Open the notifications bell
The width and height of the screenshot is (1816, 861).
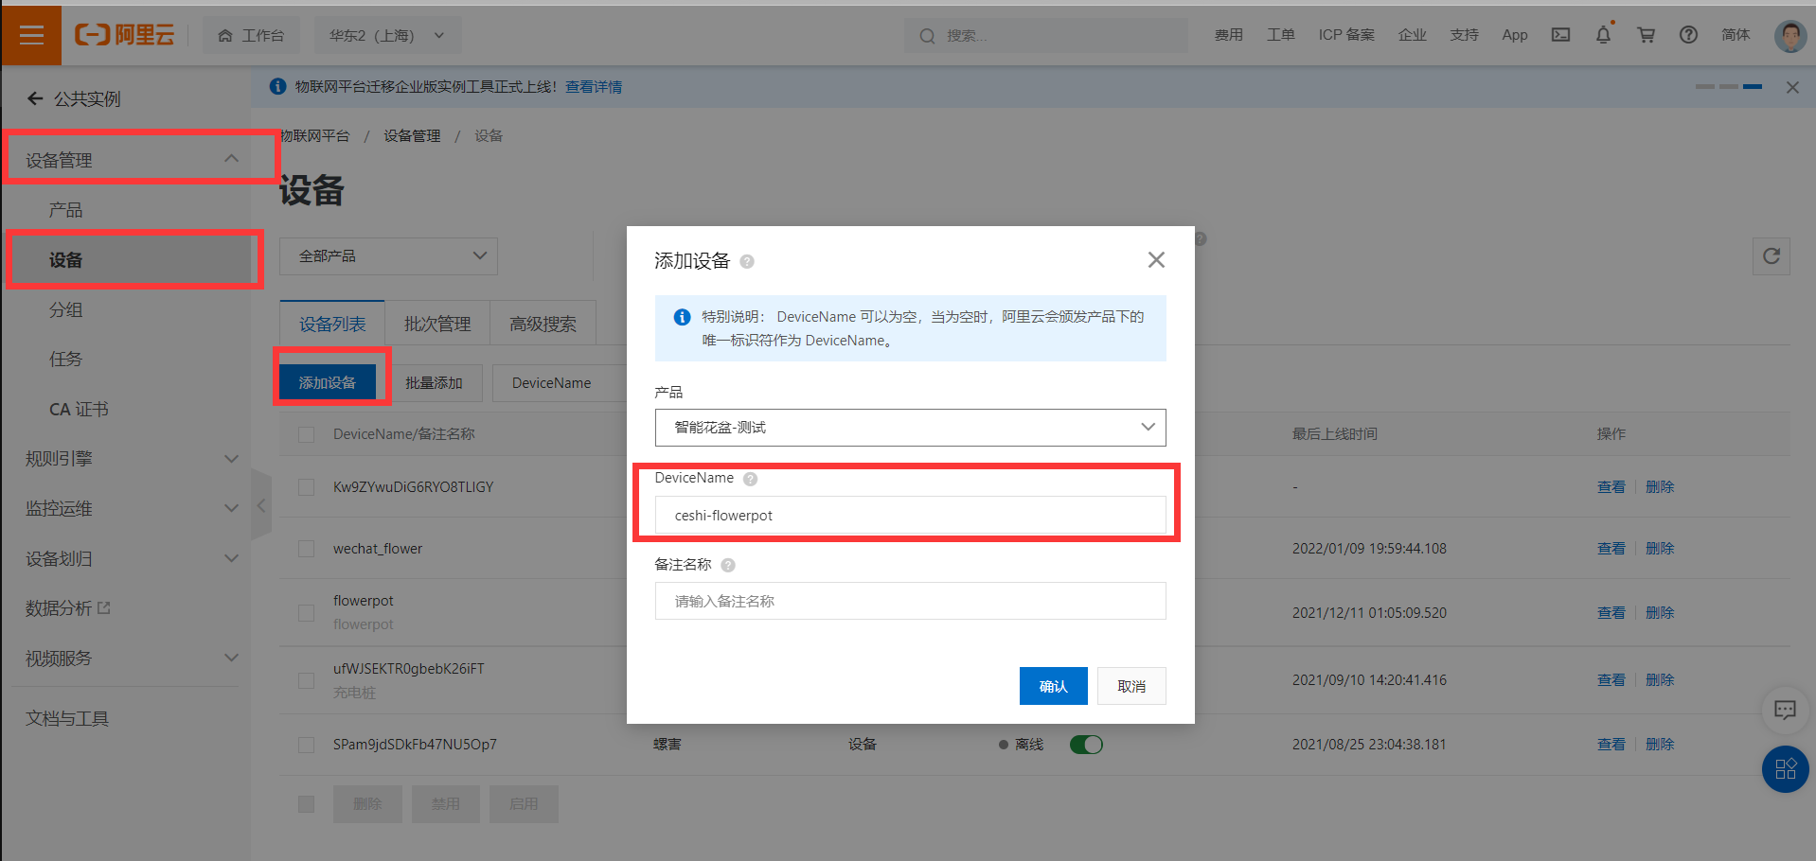coord(1603,35)
